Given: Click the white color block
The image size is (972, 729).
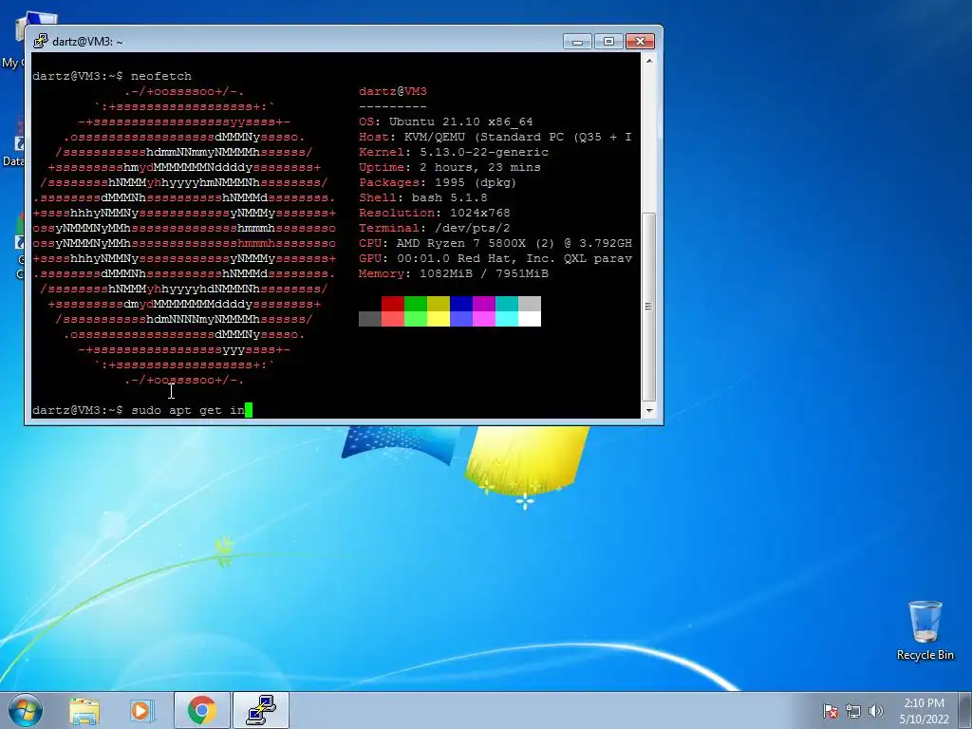Looking at the screenshot, I should pyautogui.click(x=530, y=319).
